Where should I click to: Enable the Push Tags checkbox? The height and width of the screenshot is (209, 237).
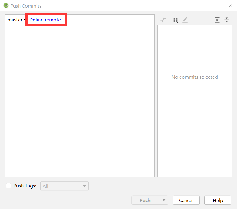9,186
